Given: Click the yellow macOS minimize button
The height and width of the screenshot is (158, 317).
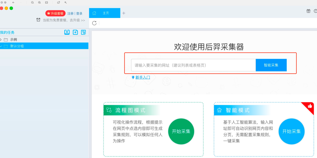Looking at the screenshot, I should [6, 8].
